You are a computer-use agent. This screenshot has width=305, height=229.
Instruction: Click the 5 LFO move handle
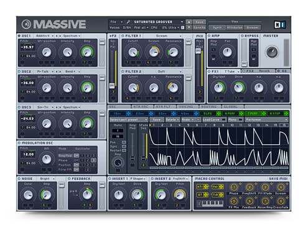point(218,113)
